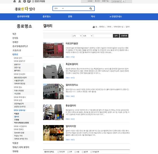The width and height of the screenshot is (158, 154).
Task: Open 대학로 안내센터 in the sidebar
Action: pyautogui.click(x=19, y=74)
